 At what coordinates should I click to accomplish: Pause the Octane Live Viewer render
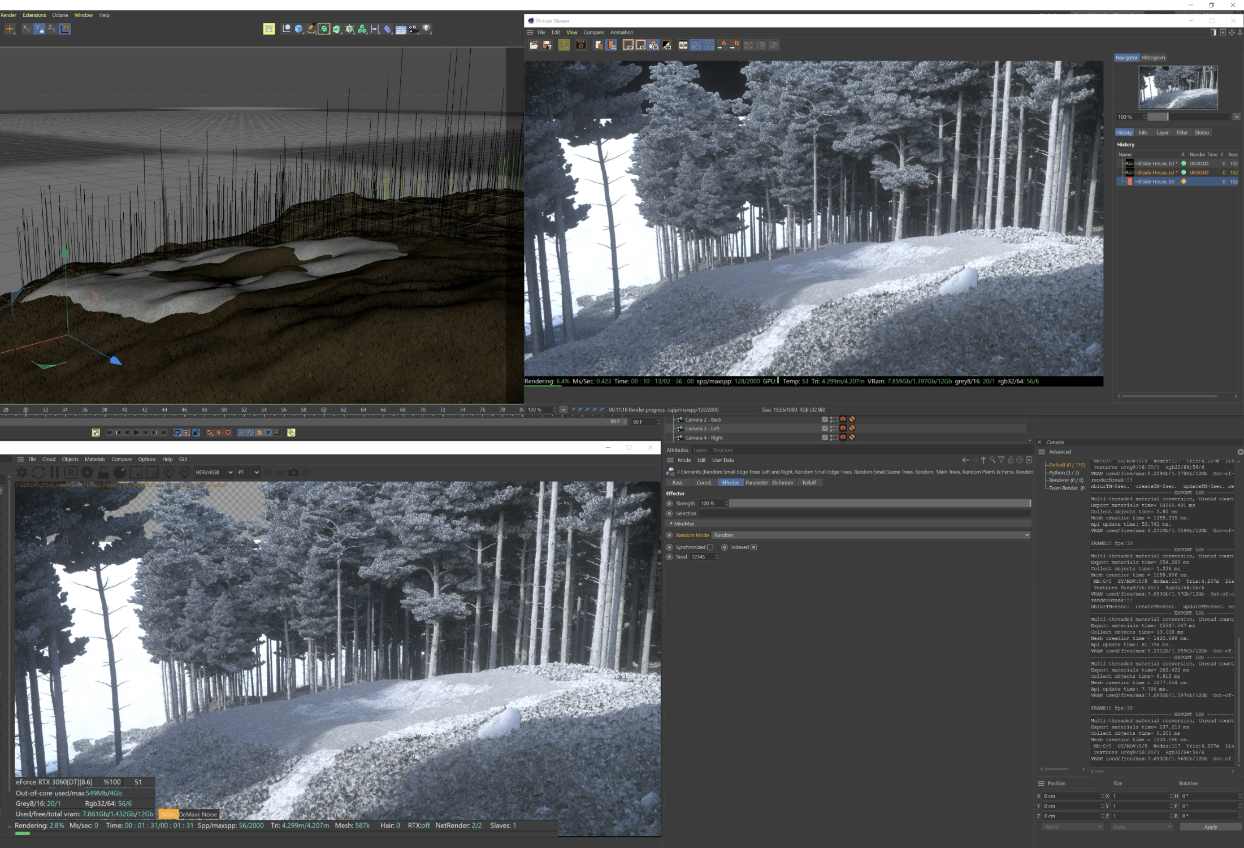tap(54, 473)
